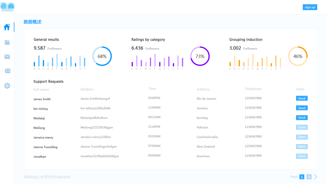Click the Address column header
The width and height of the screenshot is (327, 184).
(203, 89)
